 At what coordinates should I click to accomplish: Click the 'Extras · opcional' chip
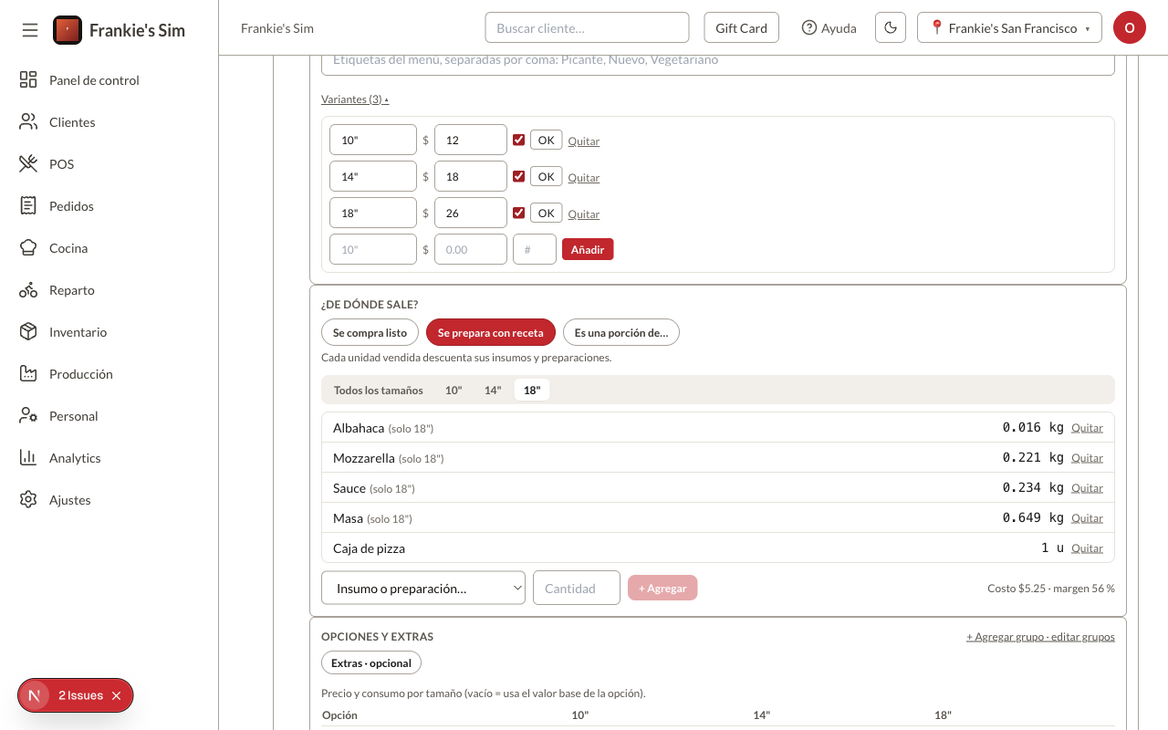[371, 663]
